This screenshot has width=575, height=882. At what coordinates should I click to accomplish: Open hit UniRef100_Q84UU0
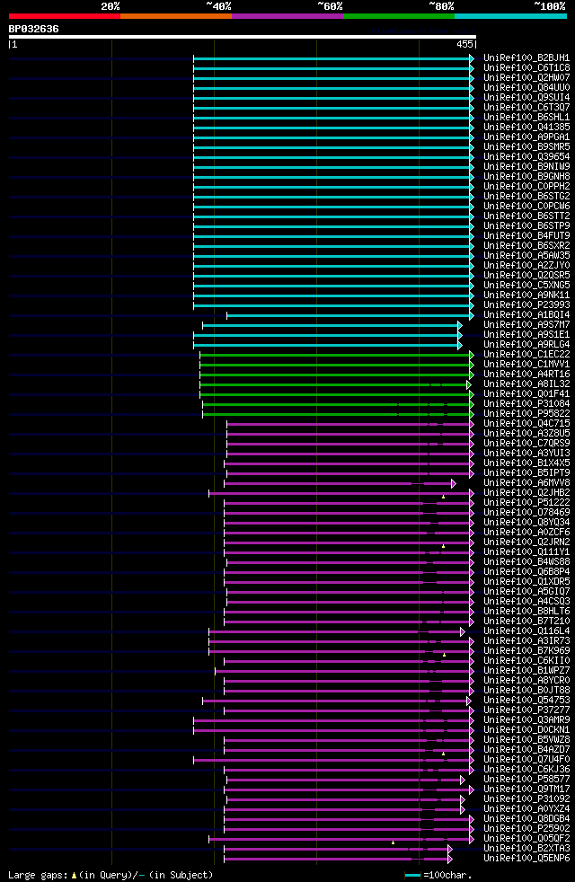pos(526,87)
